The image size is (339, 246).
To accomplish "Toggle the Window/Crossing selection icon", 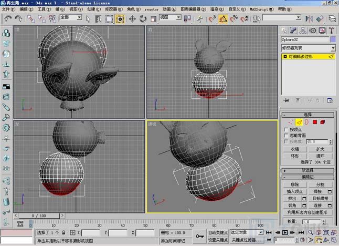I will [x=120, y=19].
